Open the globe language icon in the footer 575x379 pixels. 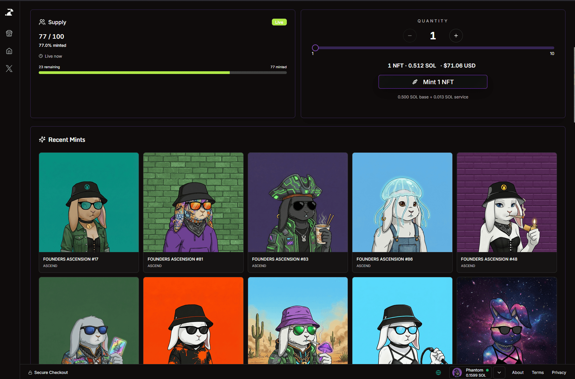438,373
